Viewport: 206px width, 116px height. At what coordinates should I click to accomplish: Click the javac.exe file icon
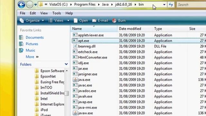[x=75, y=85]
